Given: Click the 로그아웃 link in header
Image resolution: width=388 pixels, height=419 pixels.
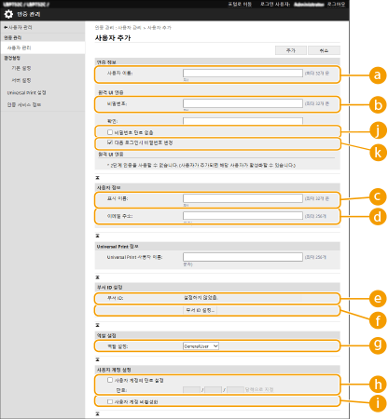Looking at the screenshot, I should click(x=336, y=4).
